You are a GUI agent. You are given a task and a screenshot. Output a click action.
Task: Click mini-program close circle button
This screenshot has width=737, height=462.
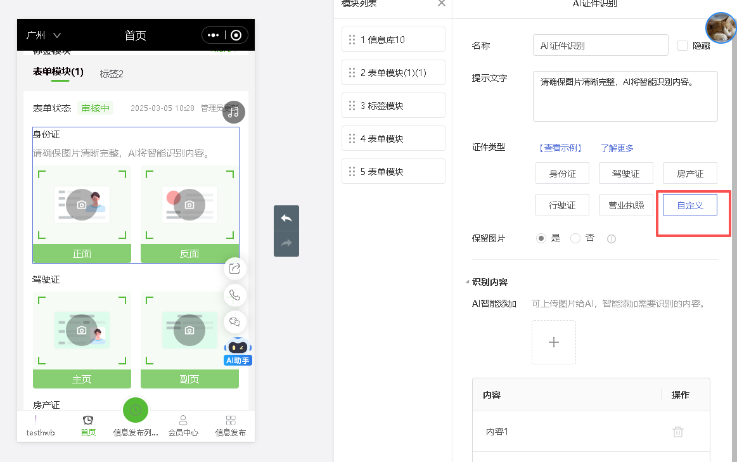[236, 35]
